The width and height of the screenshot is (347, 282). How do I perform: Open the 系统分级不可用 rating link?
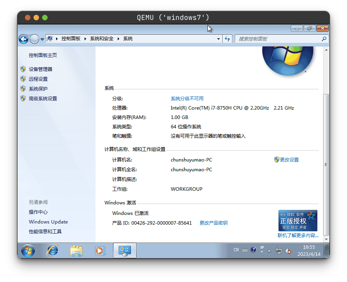tap(187, 99)
